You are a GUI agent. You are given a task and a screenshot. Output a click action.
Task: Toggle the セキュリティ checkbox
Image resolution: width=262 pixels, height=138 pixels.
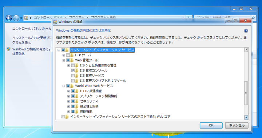click(73, 101)
